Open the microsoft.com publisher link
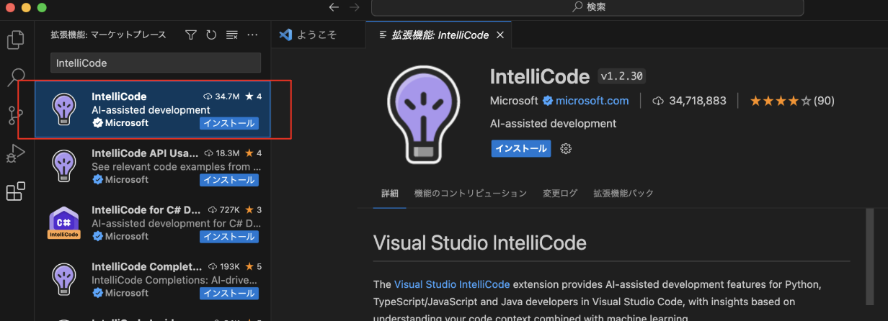 point(592,101)
